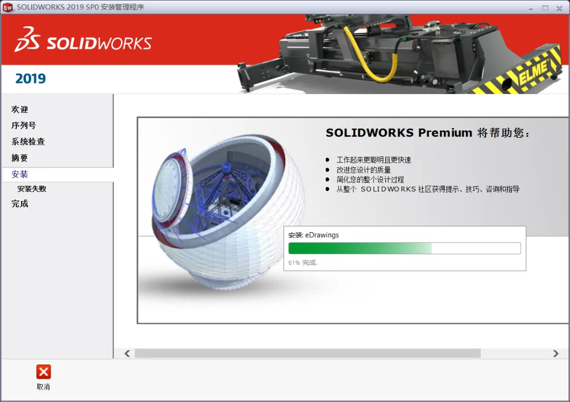The height and width of the screenshot is (402, 570).
Task: Select the 安装 step in sidebar
Action: (20, 174)
